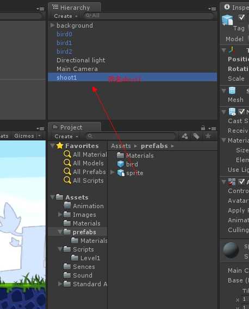Click the Mesh Renderer component icon
The image size is (249, 309).
coord(232,112)
